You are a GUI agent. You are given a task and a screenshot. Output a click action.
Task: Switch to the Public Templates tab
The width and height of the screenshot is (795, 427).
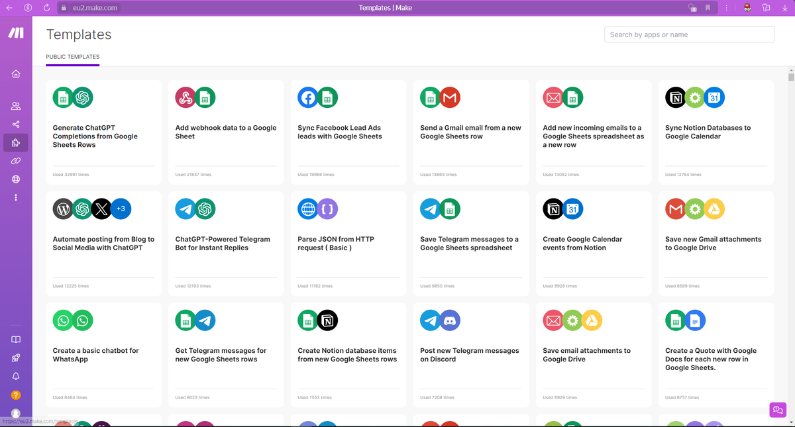pyautogui.click(x=73, y=57)
